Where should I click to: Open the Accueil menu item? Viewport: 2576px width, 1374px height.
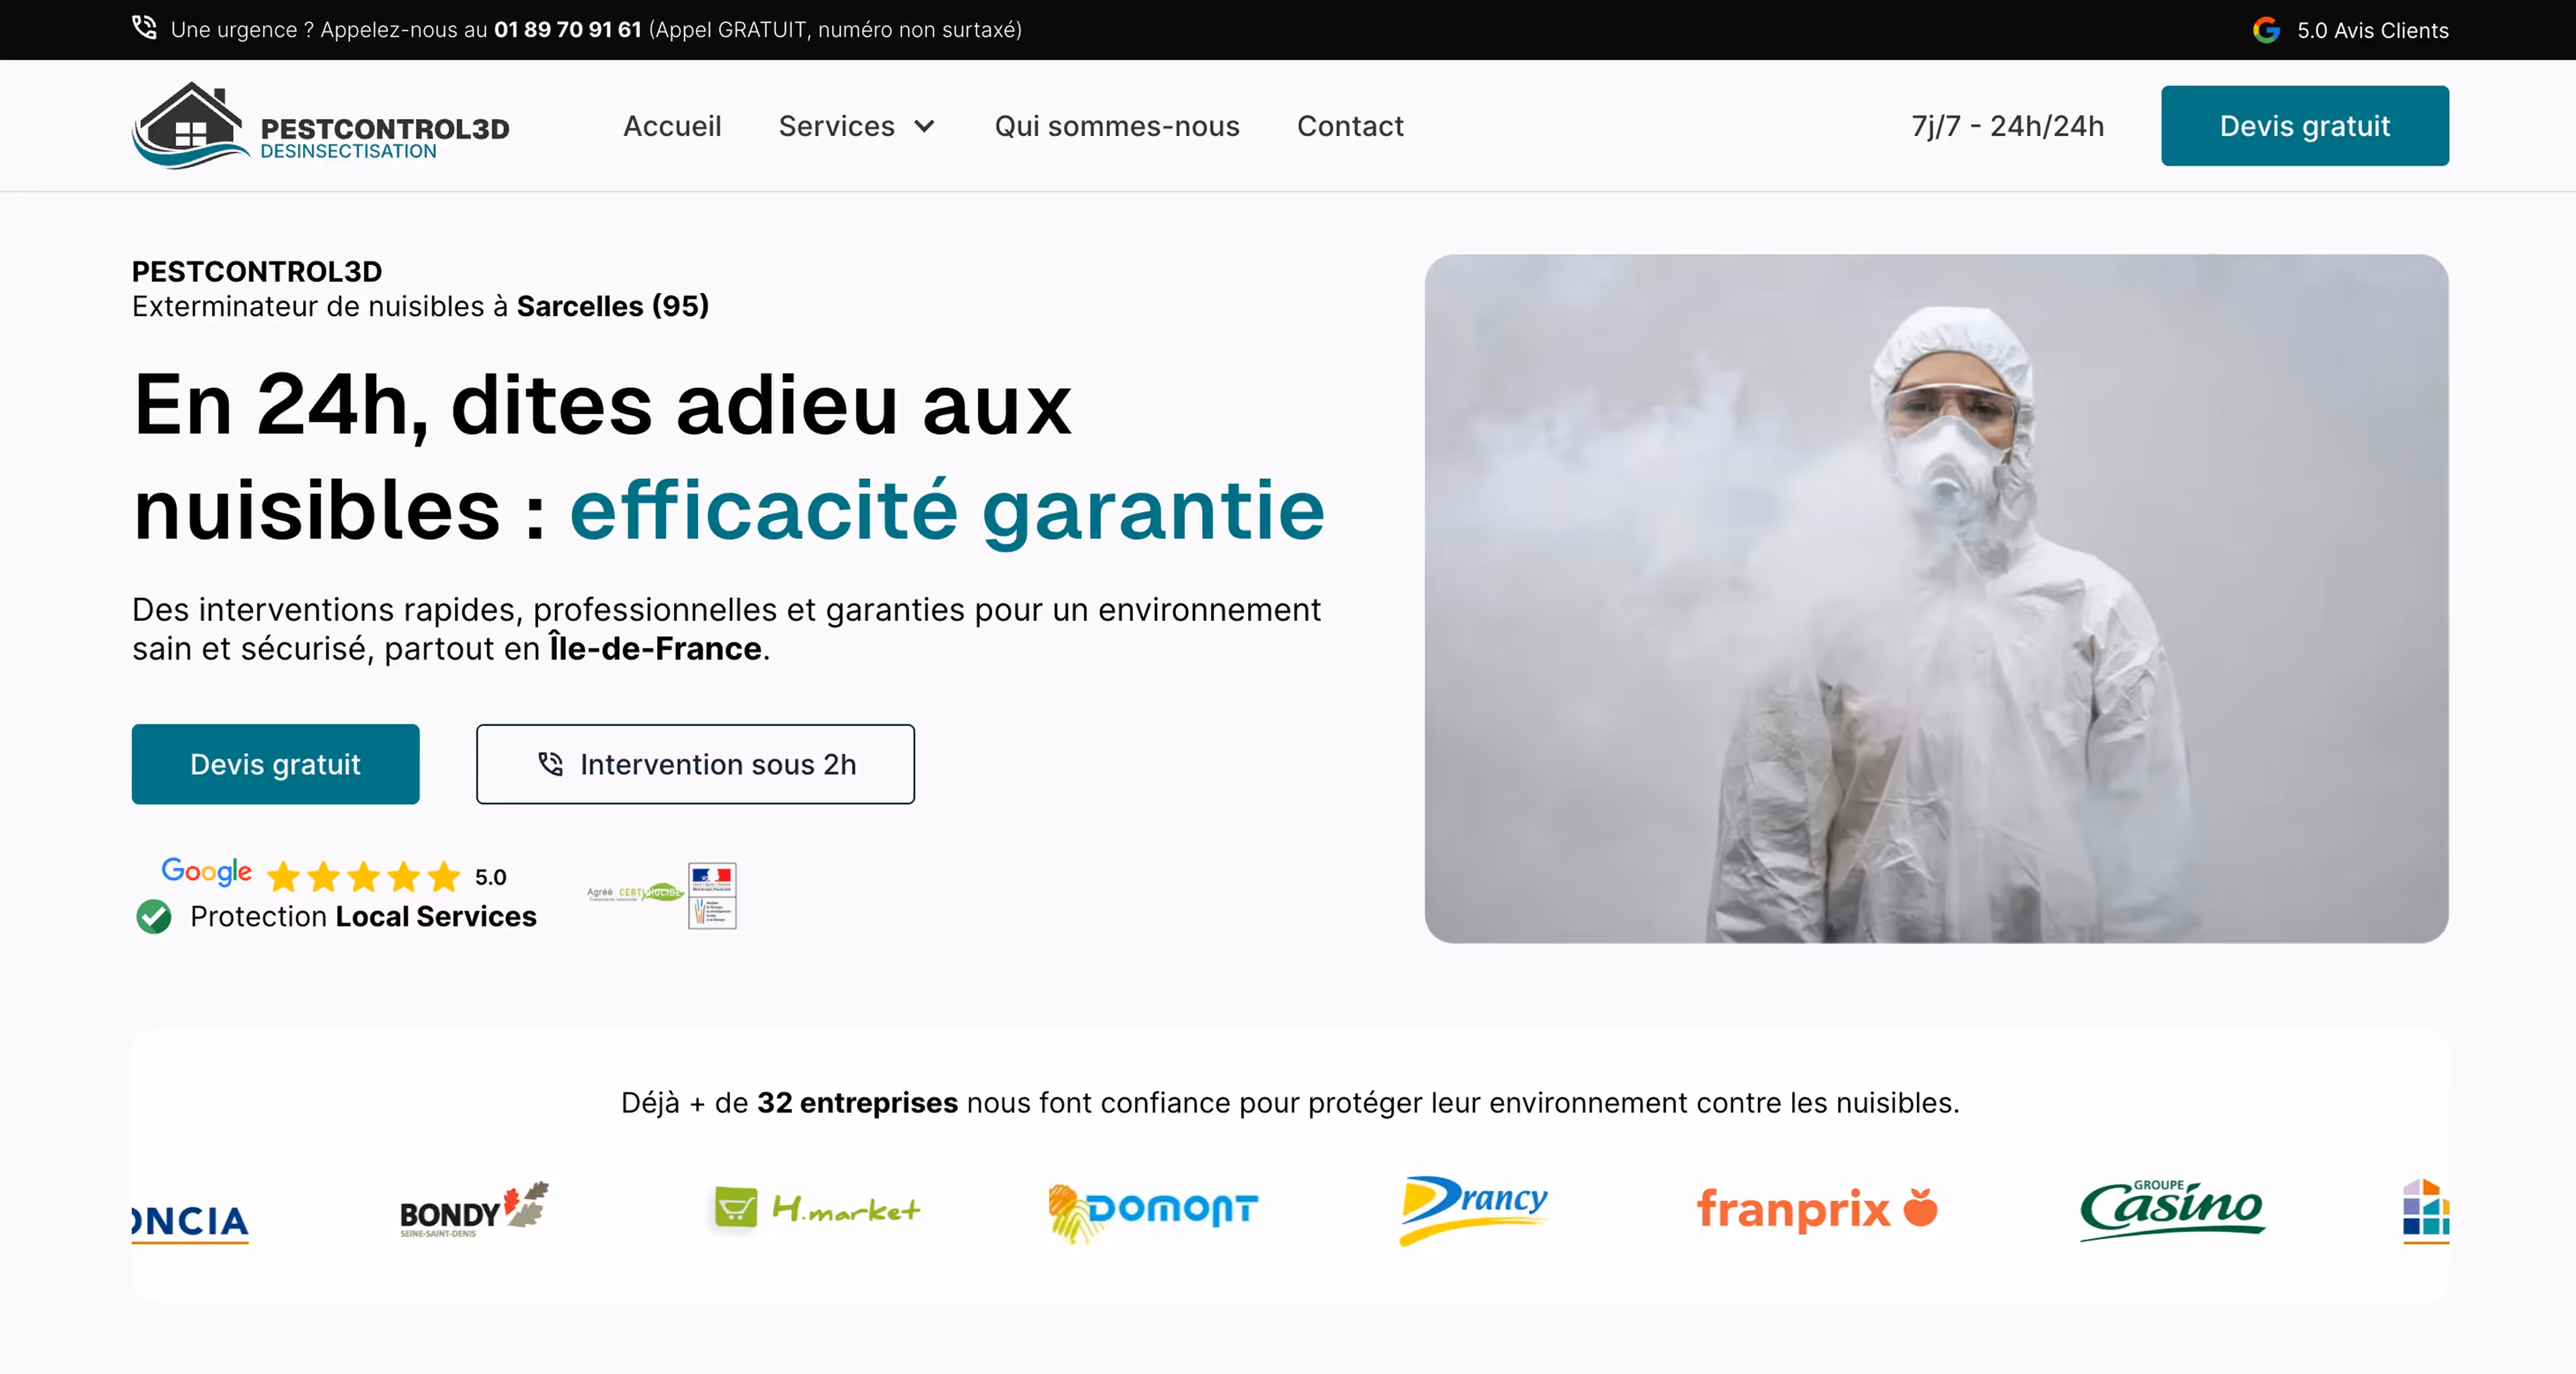coord(672,126)
